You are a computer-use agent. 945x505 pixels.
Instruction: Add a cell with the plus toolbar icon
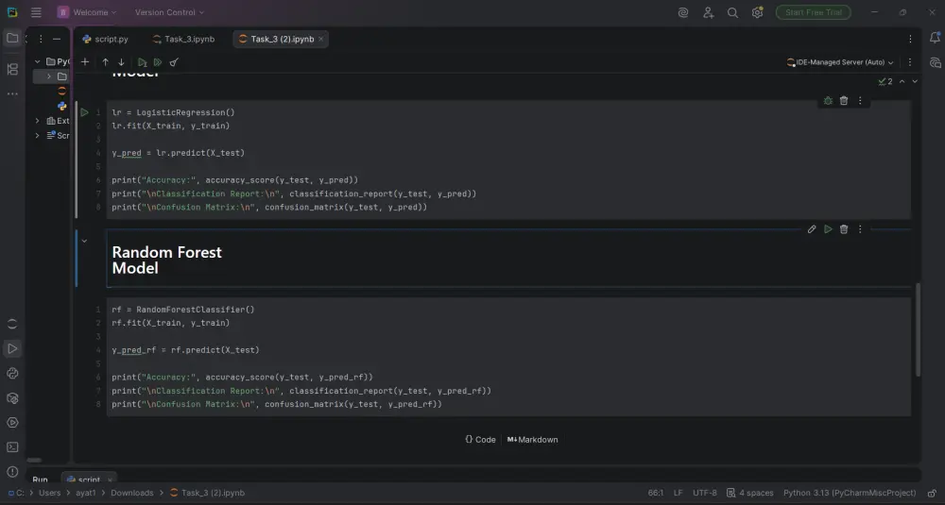point(85,62)
